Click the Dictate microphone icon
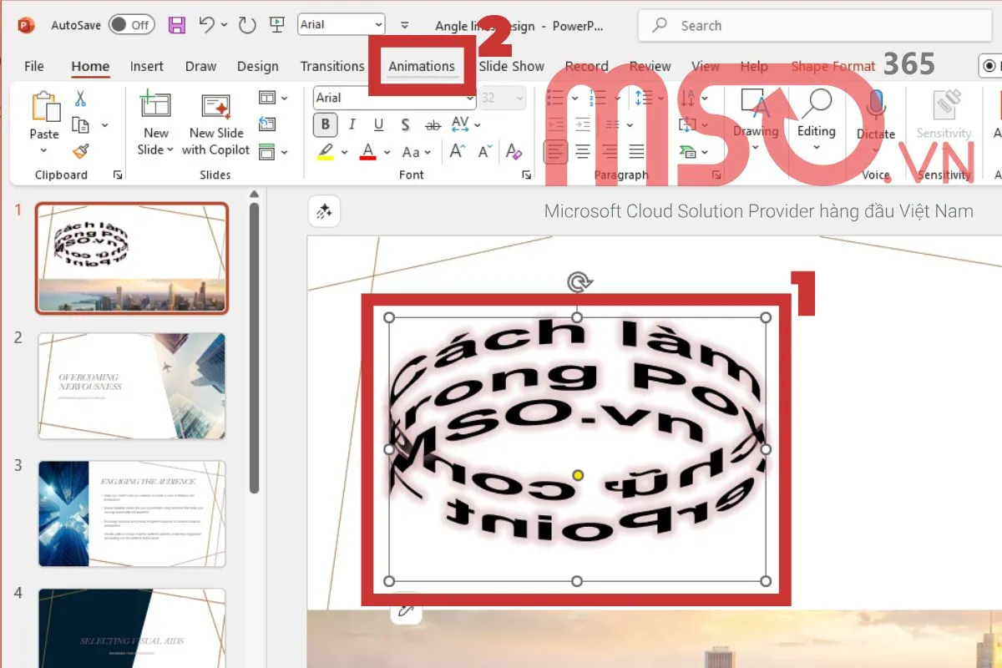Viewport: 1002px width, 668px height. 875,109
